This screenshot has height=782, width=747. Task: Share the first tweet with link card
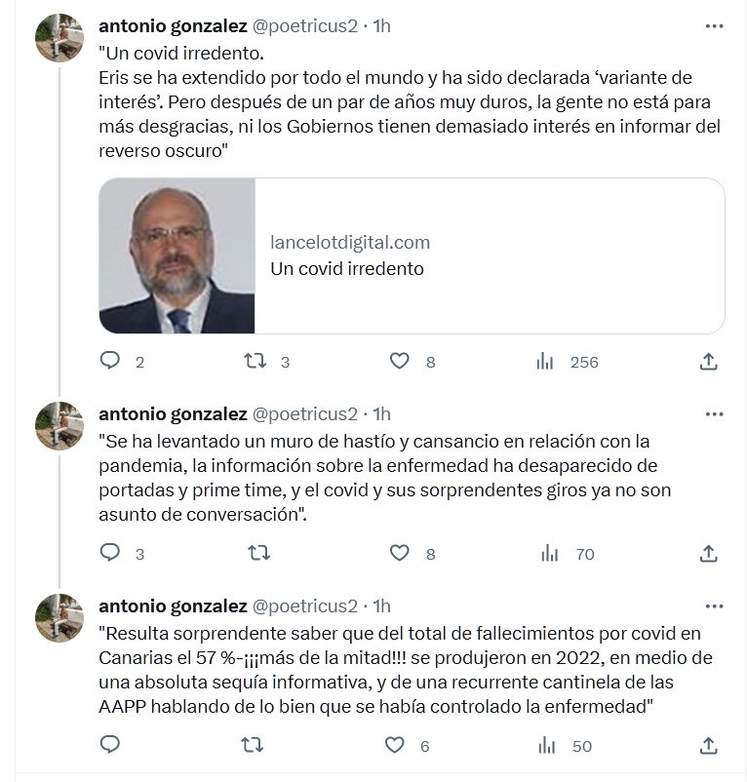[x=709, y=362]
